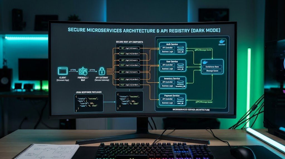The image size is (285, 159).
Task: Click the docker whale logo in architecture corner
Action: pos(222,41)
